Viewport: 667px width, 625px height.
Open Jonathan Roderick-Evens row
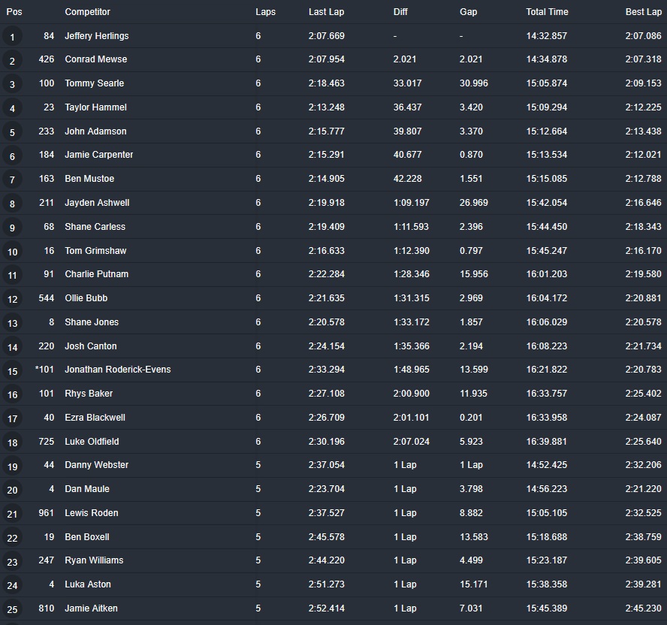point(117,370)
